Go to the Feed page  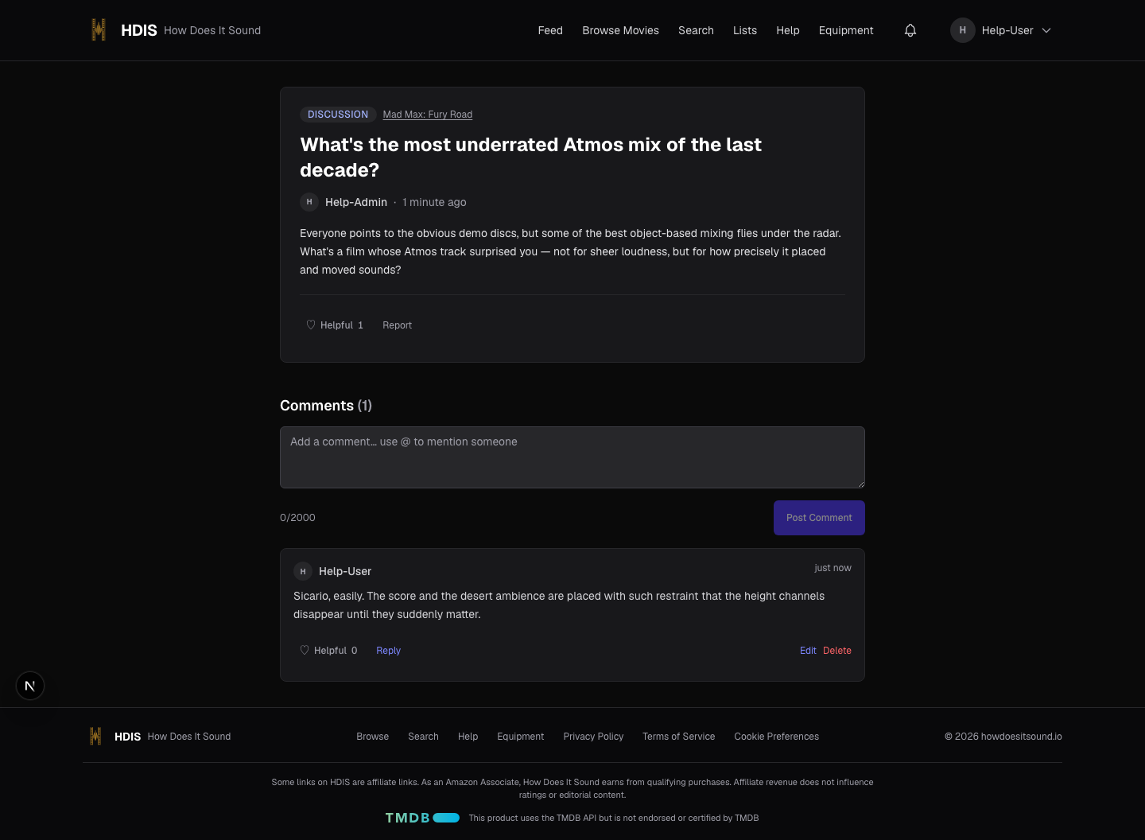click(x=550, y=30)
